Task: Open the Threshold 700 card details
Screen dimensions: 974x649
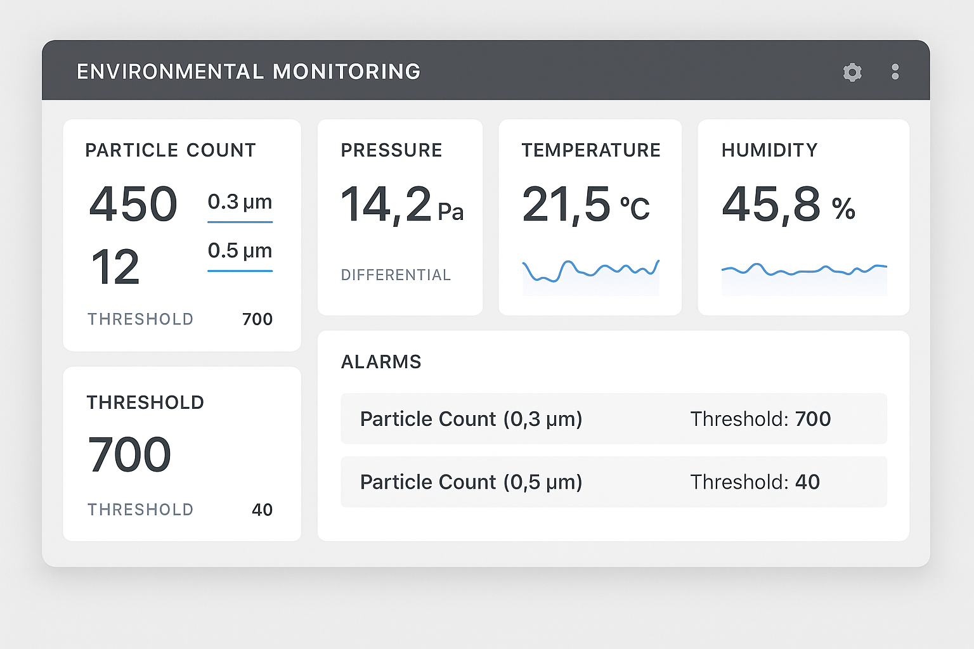Action: pos(181,452)
